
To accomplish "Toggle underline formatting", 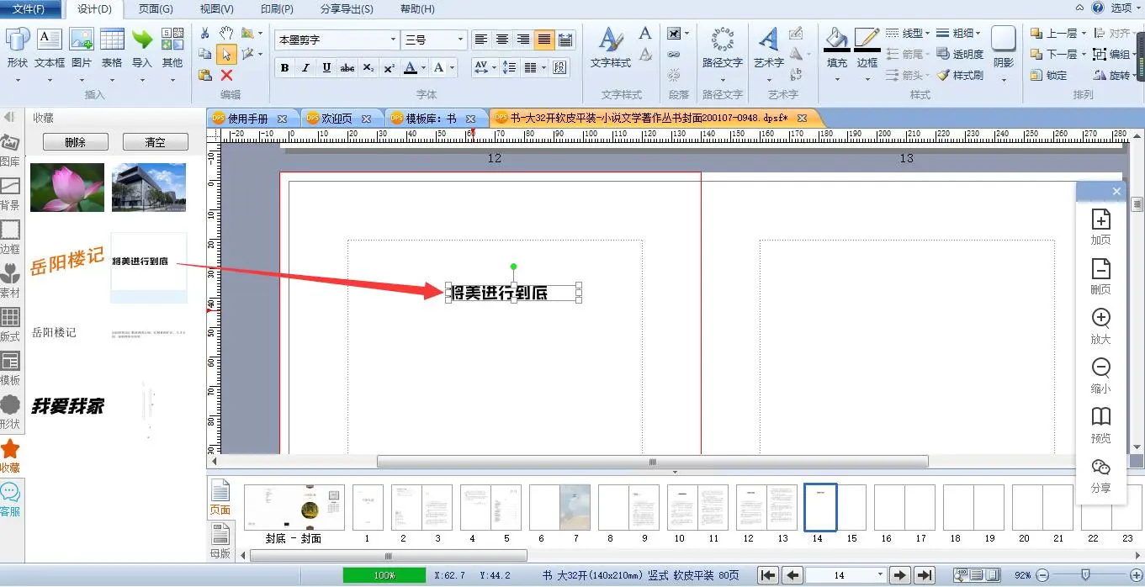I will tap(326, 68).
